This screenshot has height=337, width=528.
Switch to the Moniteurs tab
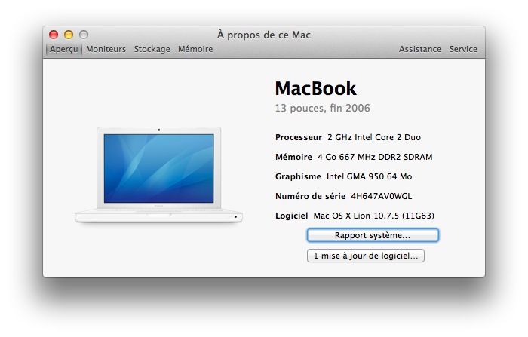[x=106, y=49]
